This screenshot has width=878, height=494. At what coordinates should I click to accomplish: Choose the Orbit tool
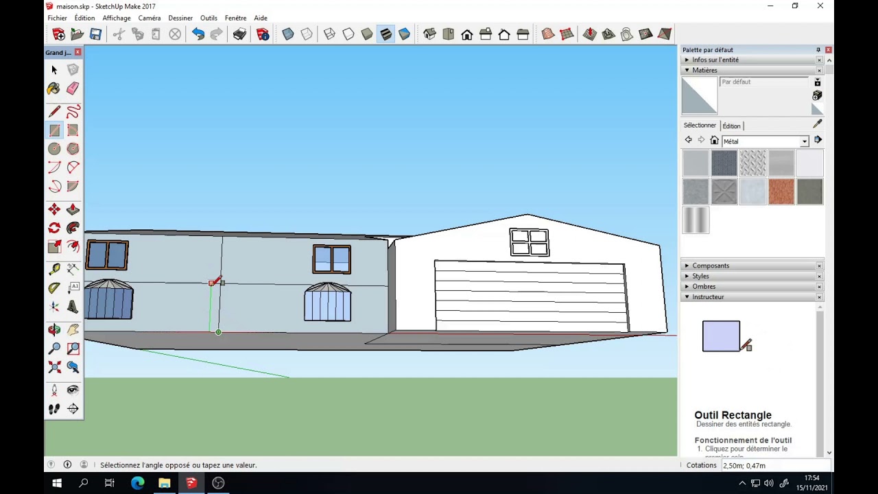pyautogui.click(x=54, y=330)
